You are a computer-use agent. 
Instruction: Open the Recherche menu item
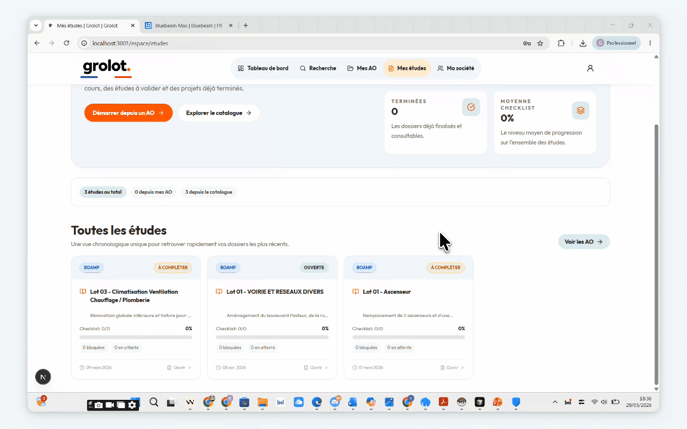pos(318,69)
